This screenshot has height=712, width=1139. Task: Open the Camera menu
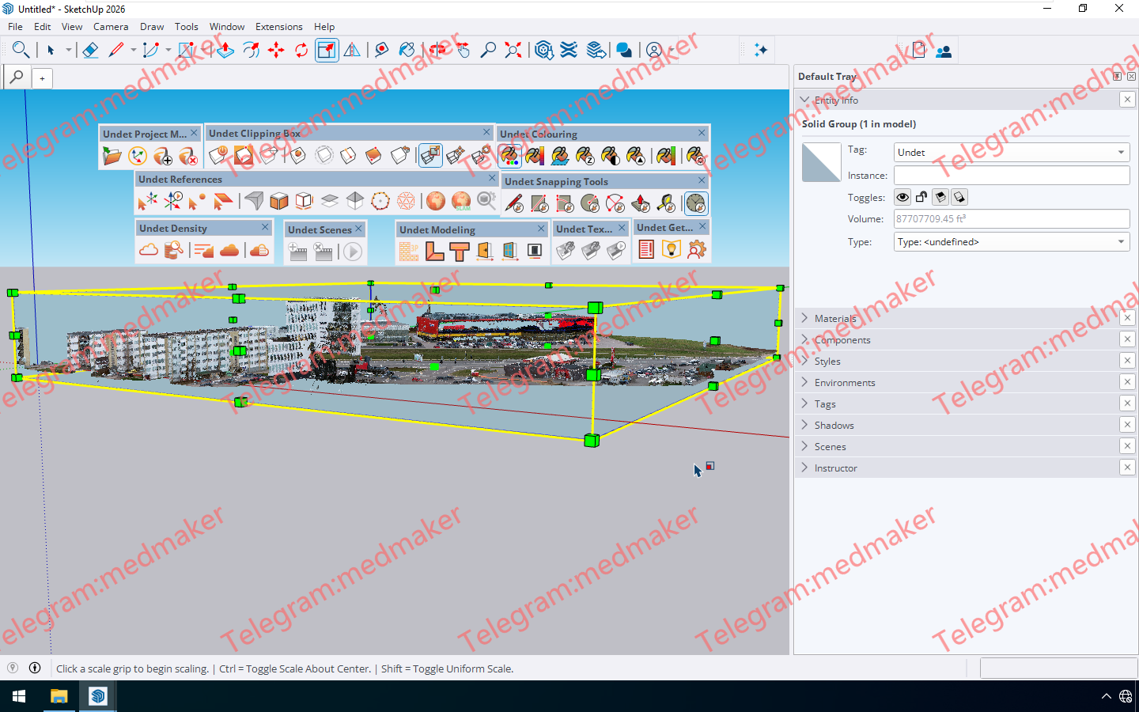[111, 26]
